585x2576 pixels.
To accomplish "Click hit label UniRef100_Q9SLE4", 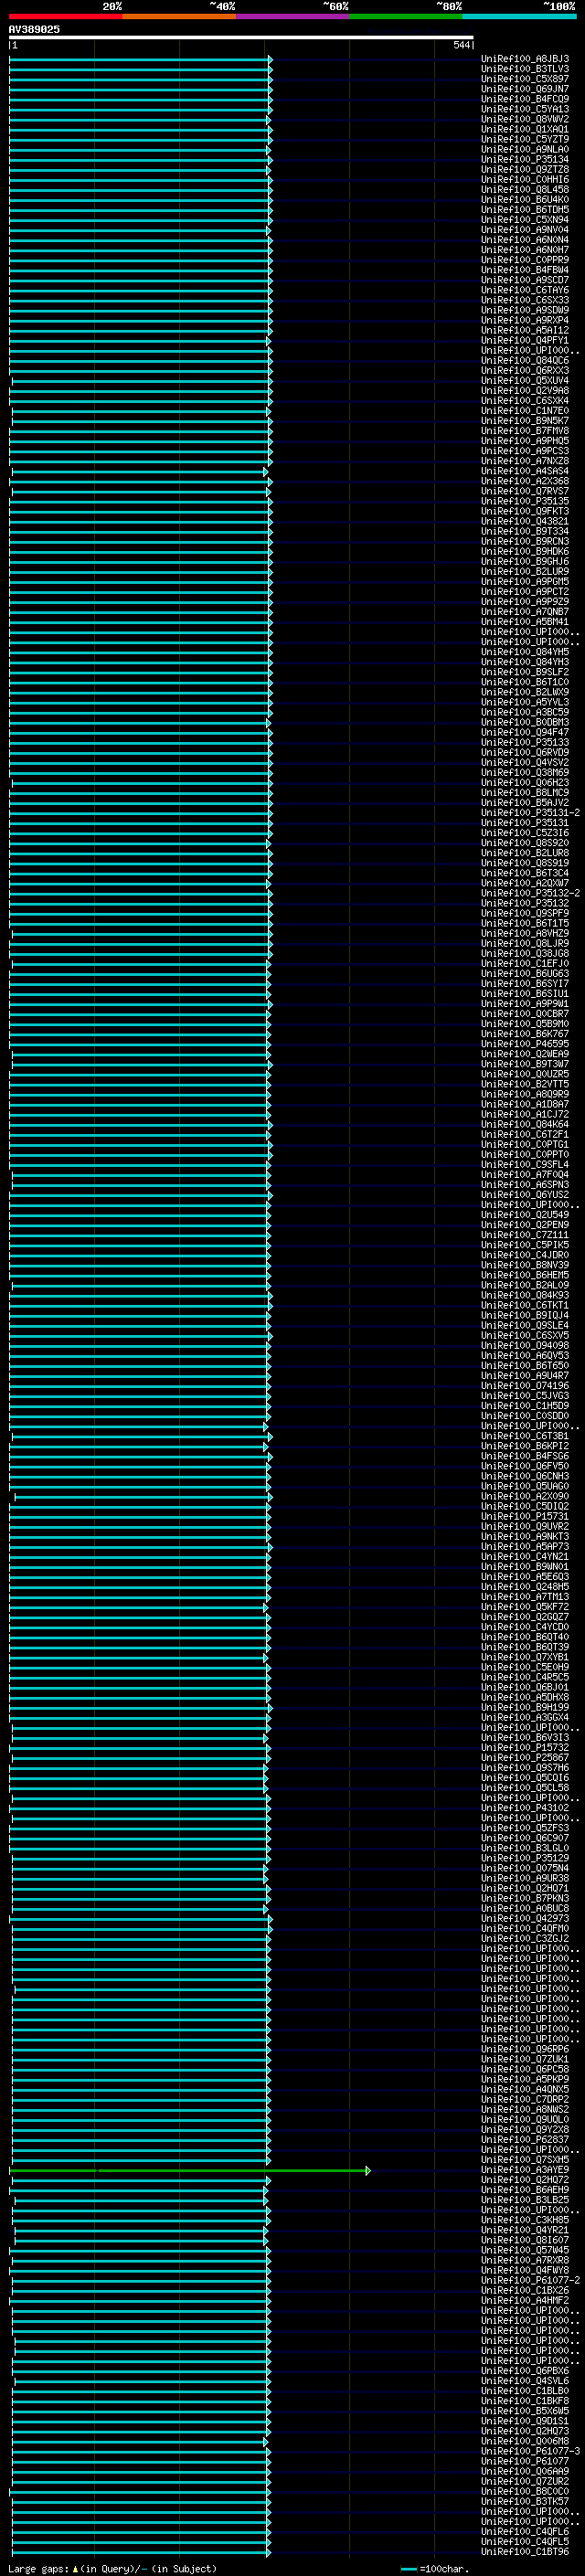I will point(524,1325).
